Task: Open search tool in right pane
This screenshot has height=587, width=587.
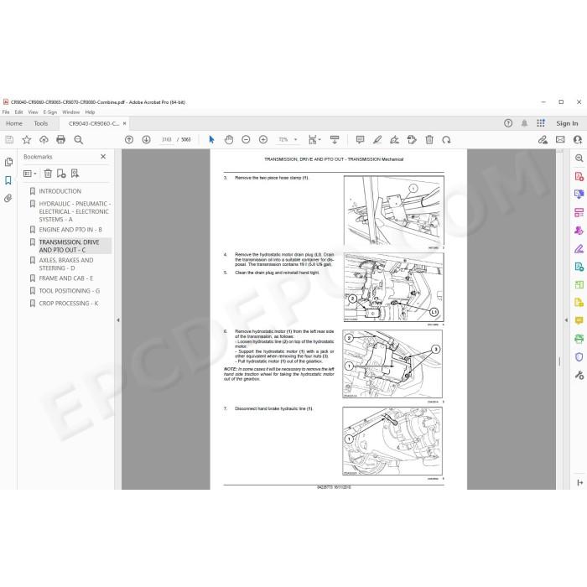Action: coord(579,158)
